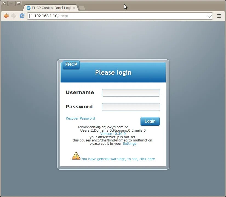226x197 pixels.
Task: Click the browser back arrow
Action: tap(6, 16)
